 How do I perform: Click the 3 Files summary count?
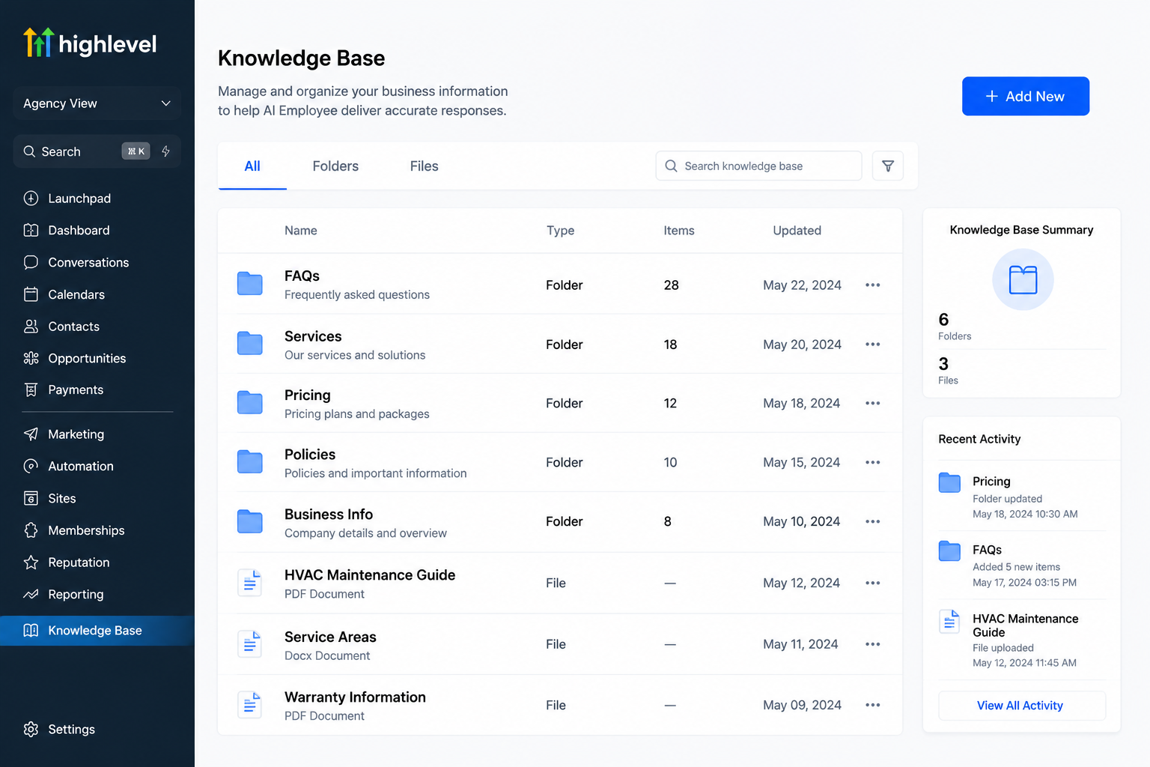tap(949, 371)
